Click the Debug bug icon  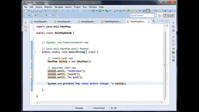coord(93,11)
